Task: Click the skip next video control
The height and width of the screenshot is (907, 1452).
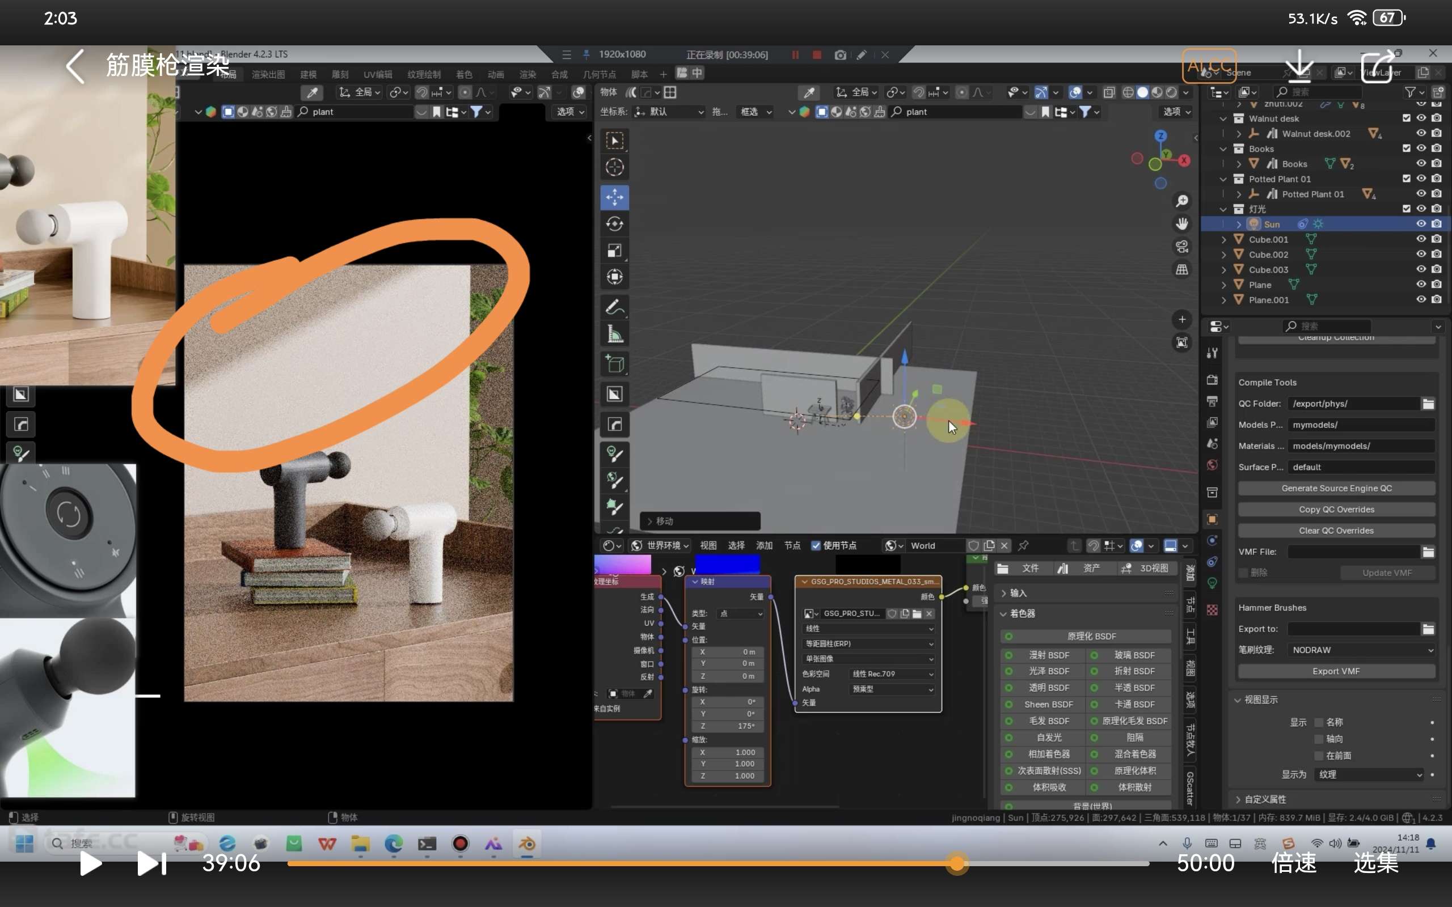Action: point(151,864)
